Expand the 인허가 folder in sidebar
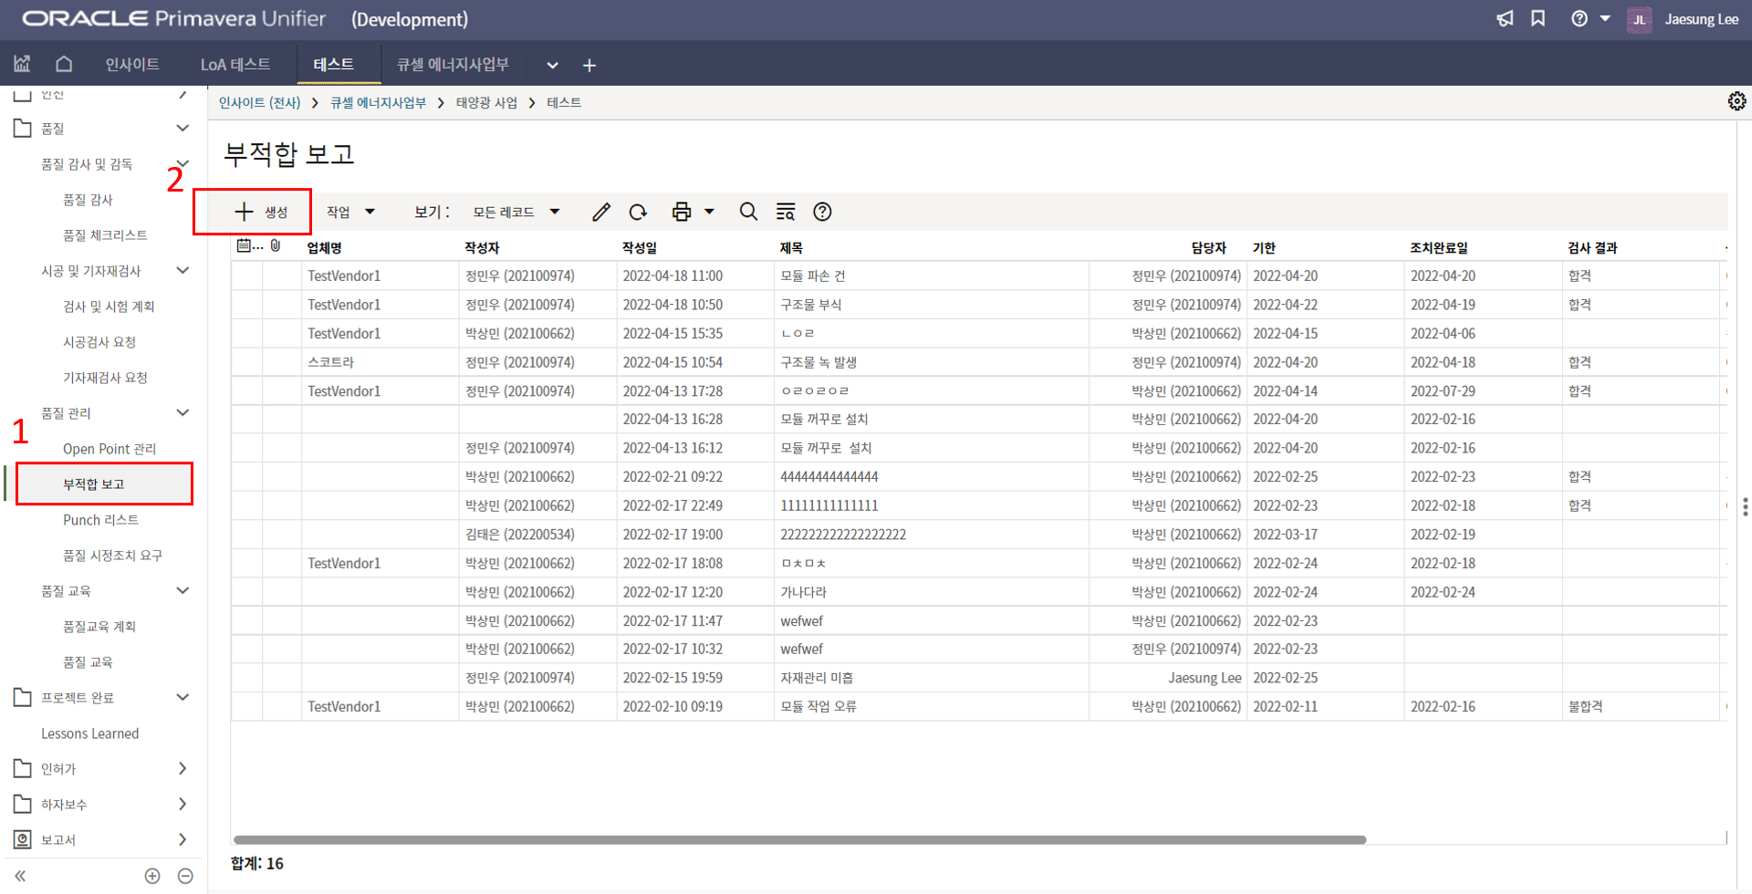 (182, 769)
